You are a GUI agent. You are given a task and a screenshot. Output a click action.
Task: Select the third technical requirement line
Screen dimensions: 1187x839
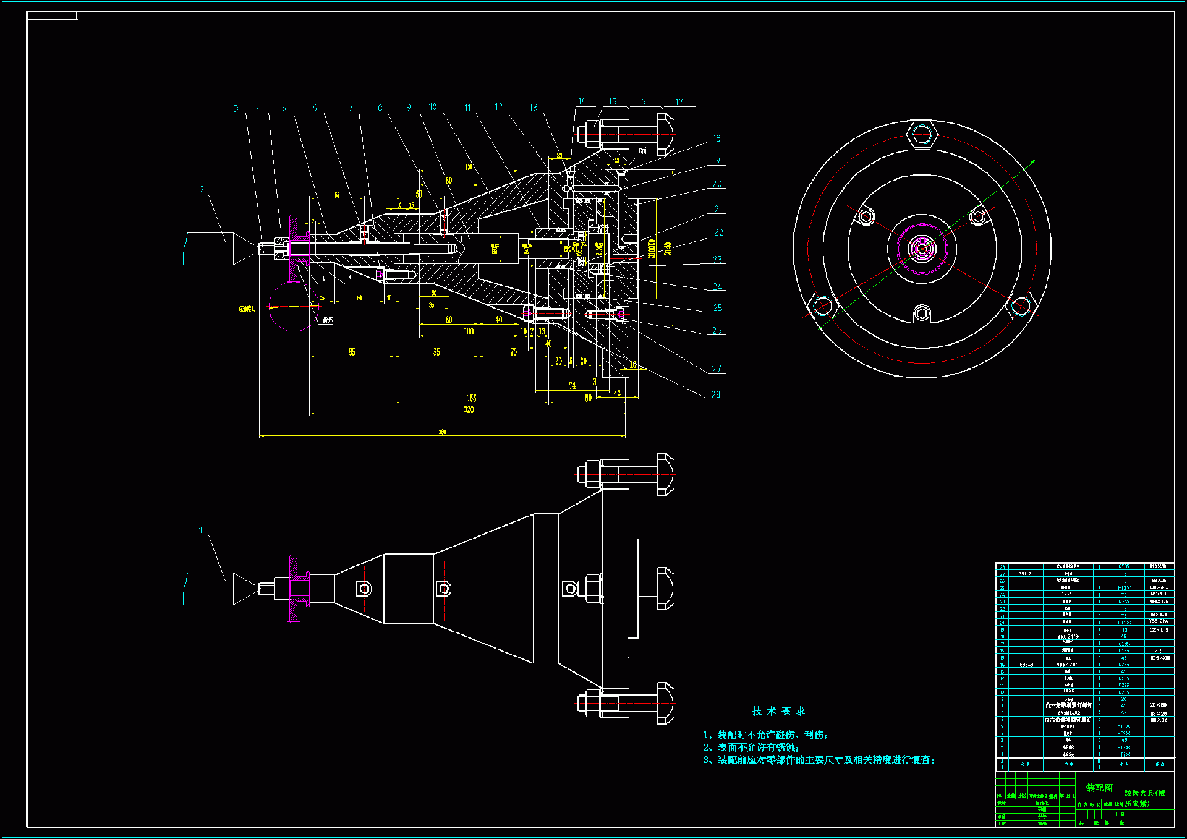coord(819,760)
